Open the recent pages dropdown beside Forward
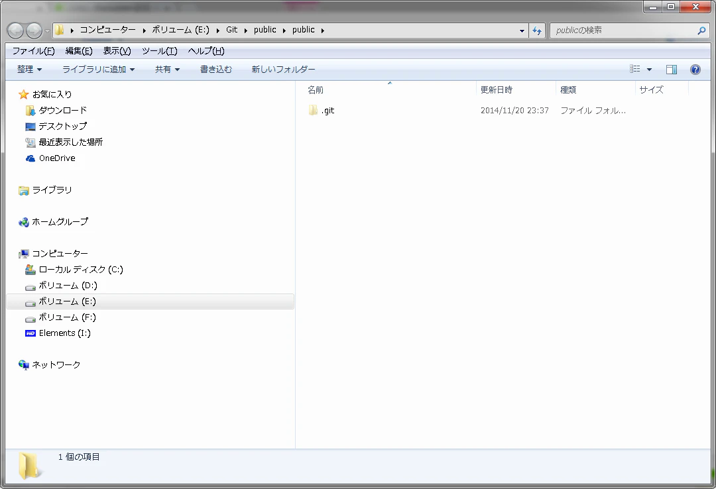This screenshot has width=716, height=489. [x=47, y=31]
